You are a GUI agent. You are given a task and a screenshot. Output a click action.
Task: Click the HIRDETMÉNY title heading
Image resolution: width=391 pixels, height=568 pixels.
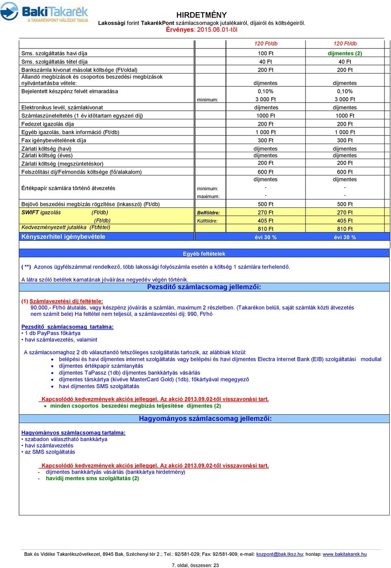[x=201, y=15]
